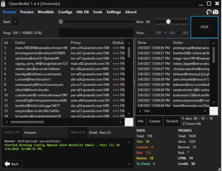Click the Hits: 36 statistic
222x171 pixels.
[143, 142]
